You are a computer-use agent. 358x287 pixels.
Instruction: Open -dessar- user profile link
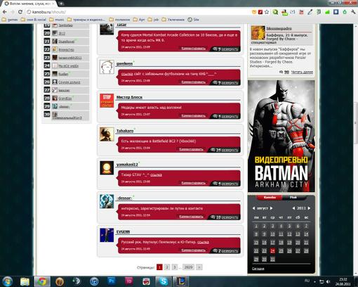[x=124, y=198]
